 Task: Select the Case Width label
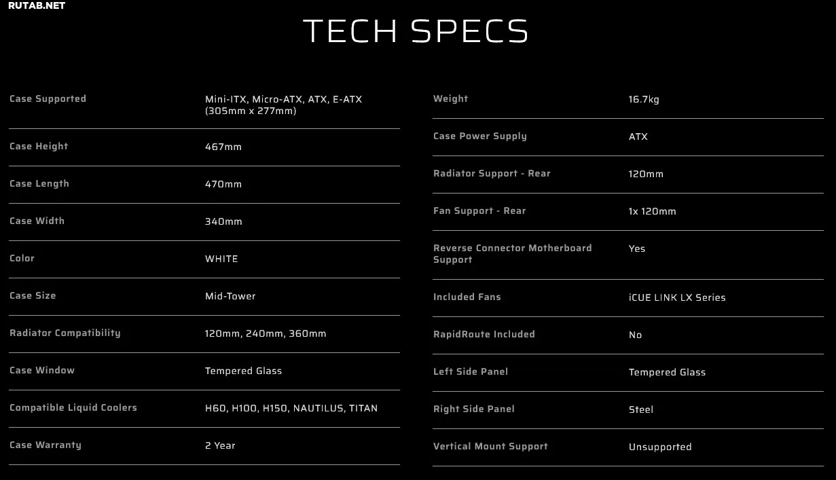click(x=37, y=221)
